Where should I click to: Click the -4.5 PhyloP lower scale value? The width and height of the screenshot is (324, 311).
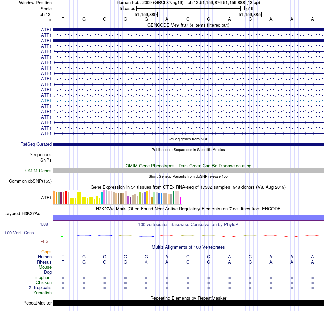point(44,241)
